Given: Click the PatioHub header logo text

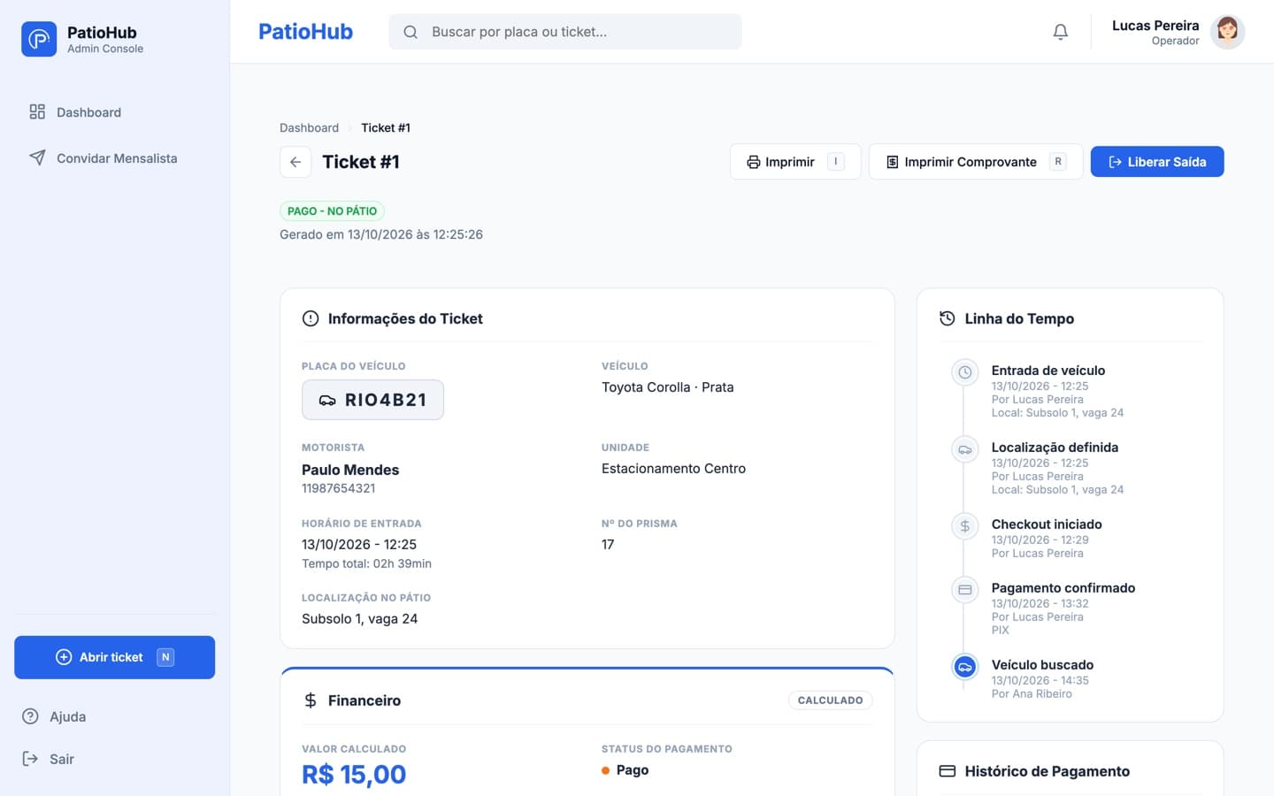Looking at the screenshot, I should tap(305, 32).
